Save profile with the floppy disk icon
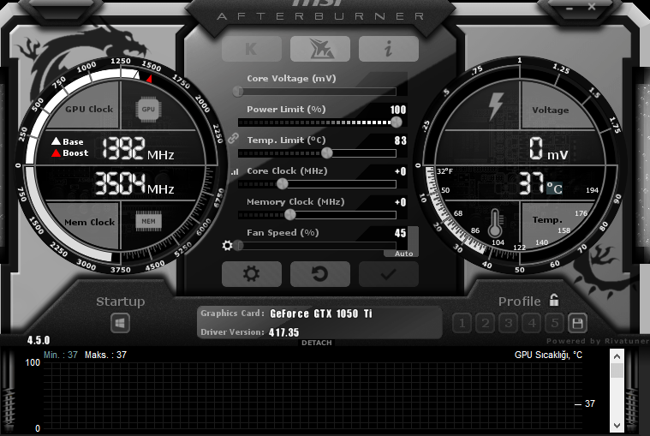Viewport: 650px width, 436px height. point(577,323)
